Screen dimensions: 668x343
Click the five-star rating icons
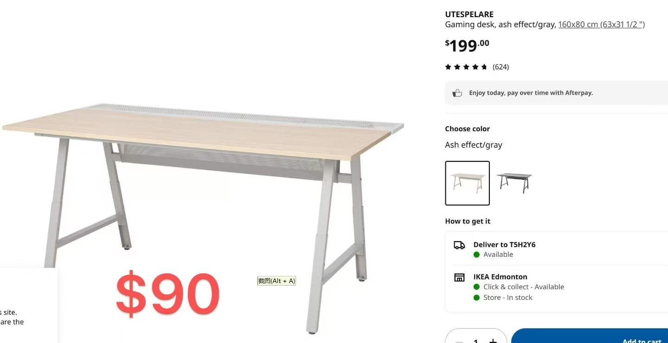click(466, 67)
